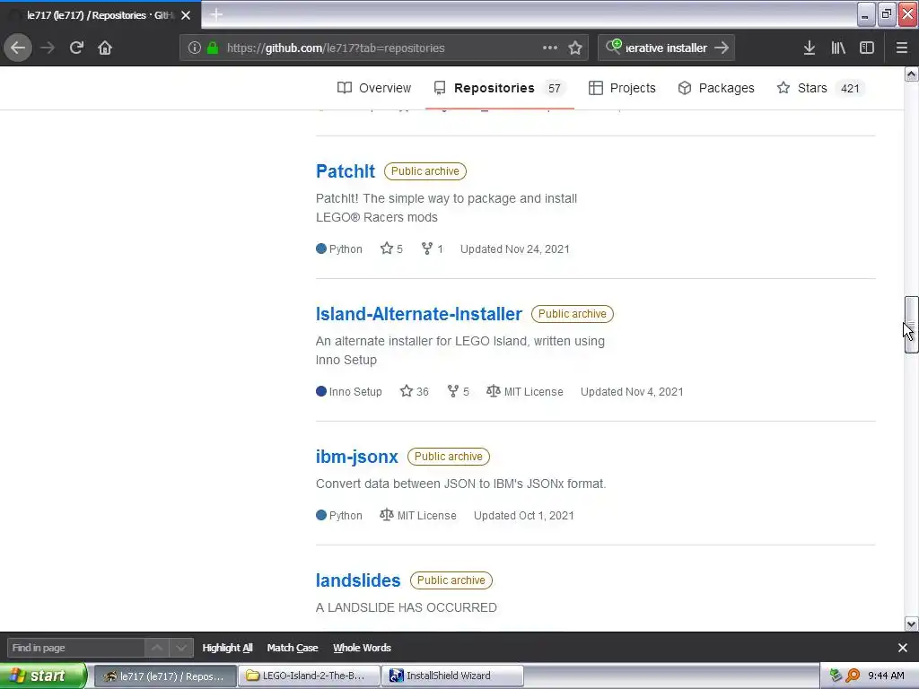Bookmark this page with the star

[x=575, y=48]
